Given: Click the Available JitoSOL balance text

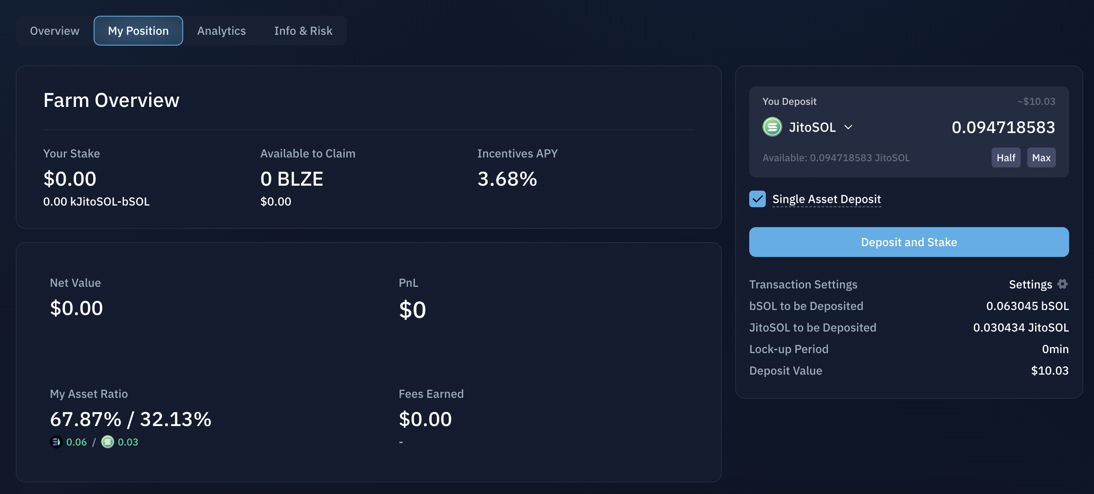Looking at the screenshot, I should click(836, 157).
